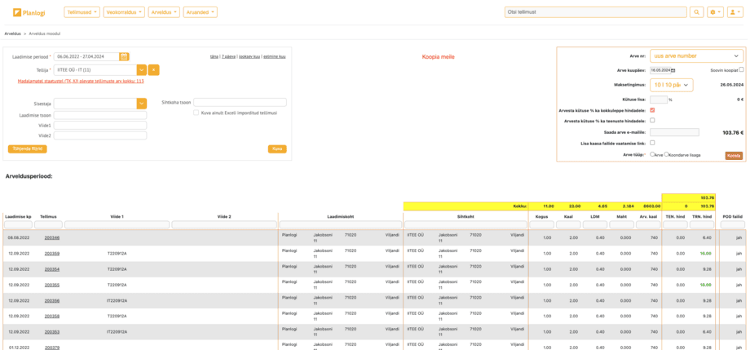The image size is (750, 350).
Task: Expand the Tellija dropdown arrow
Action: (141, 70)
